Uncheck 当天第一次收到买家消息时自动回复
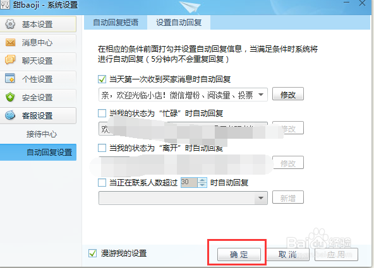The width and height of the screenshot is (374, 268). click(x=102, y=79)
